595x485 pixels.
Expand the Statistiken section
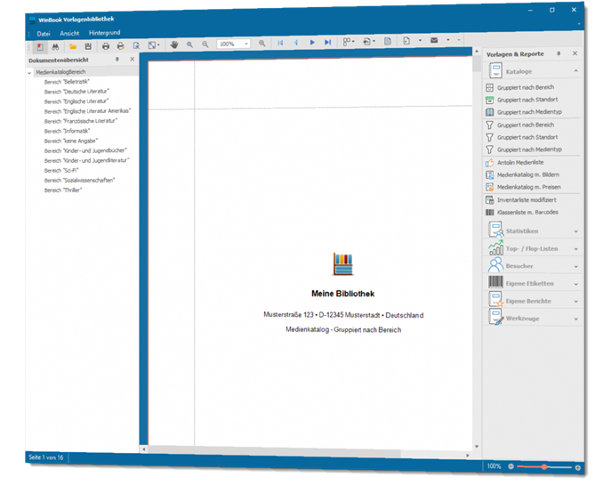[x=575, y=231]
